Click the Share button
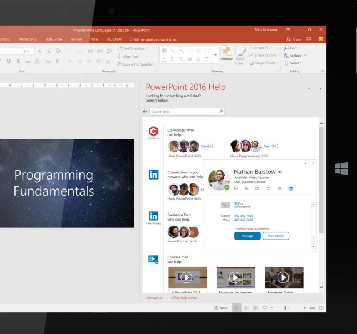The height and width of the screenshot is (334, 357). click(x=294, y=39)
